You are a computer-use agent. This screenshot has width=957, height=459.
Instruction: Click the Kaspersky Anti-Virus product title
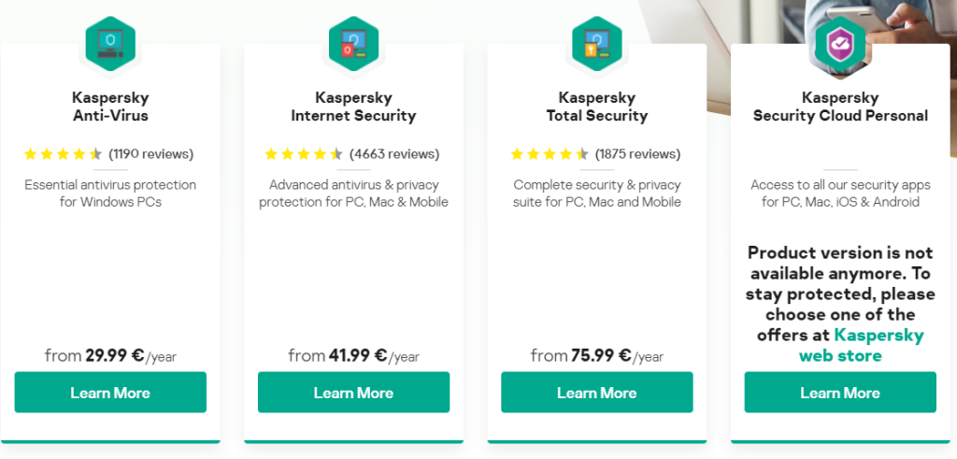110,107
